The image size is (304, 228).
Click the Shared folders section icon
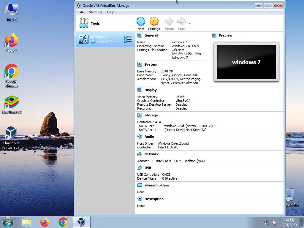[x=140, y=185]
